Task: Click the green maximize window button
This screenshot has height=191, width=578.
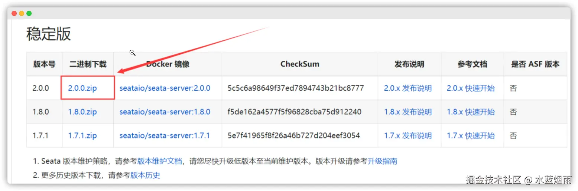Action: [29, 13]
